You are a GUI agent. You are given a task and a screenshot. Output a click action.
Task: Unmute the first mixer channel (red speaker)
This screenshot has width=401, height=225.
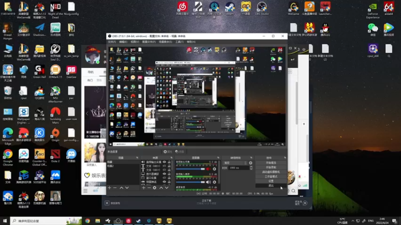tap(208, 169)
